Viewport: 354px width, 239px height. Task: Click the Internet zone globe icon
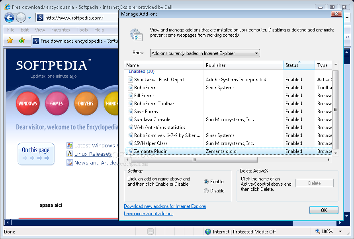point(208,231)
